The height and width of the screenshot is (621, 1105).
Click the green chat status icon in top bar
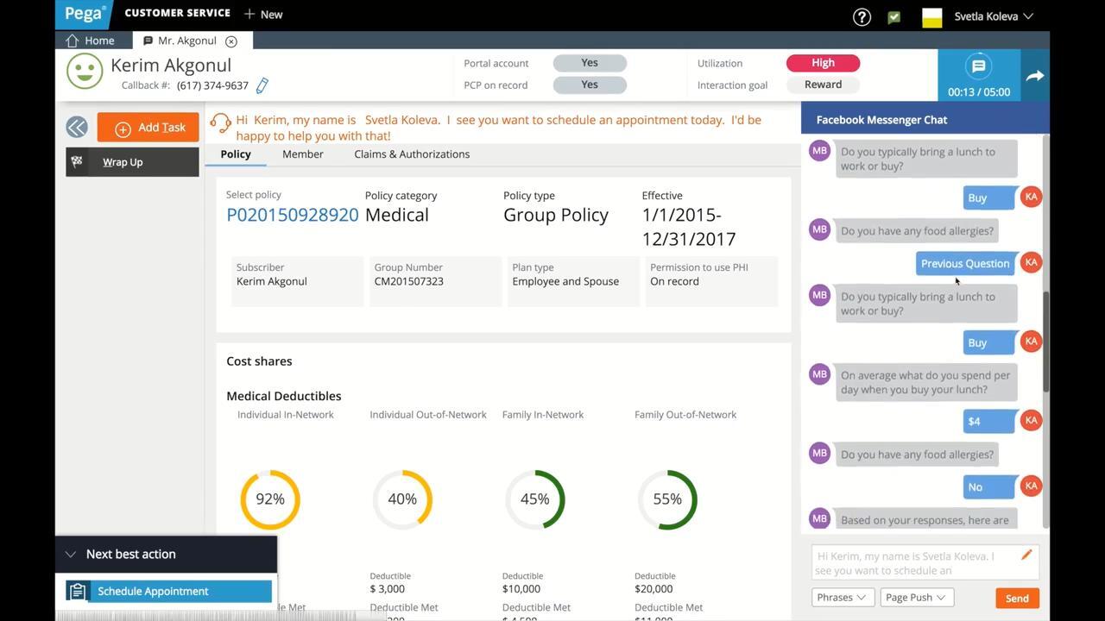893,16
